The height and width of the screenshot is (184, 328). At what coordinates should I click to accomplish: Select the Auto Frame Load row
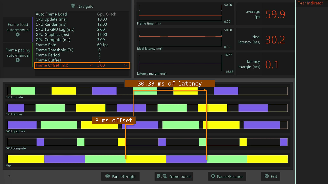[82, 14]
